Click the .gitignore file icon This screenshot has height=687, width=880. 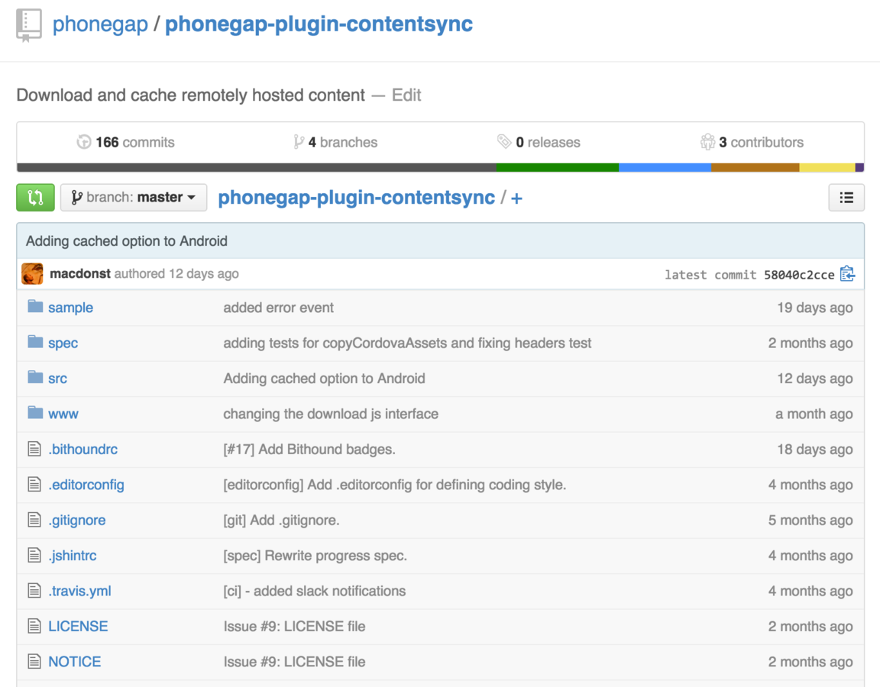pyautogui.click(x=34, y=519)
